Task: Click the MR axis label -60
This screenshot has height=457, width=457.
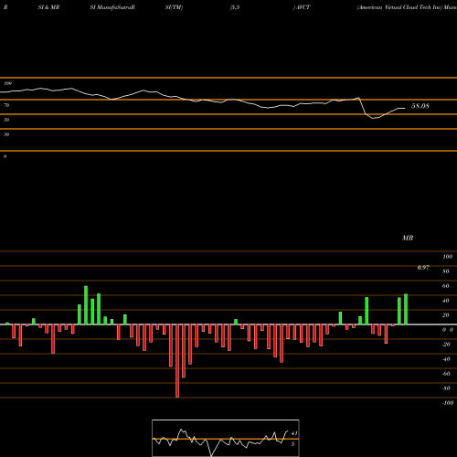Action: click(446, 374)
